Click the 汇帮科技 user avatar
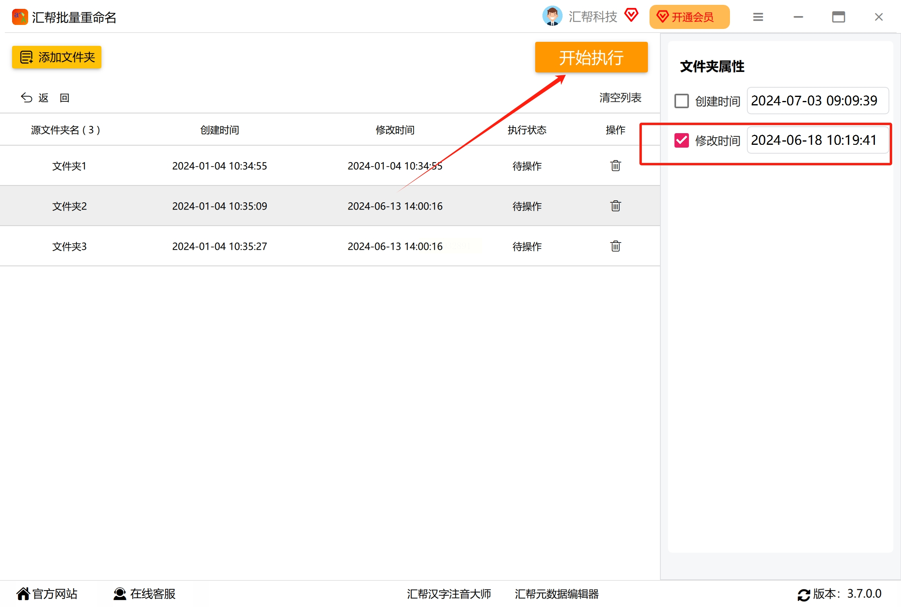Image resolution: width=901 pixels, height=607 pixels. click(x=552, y=16)
